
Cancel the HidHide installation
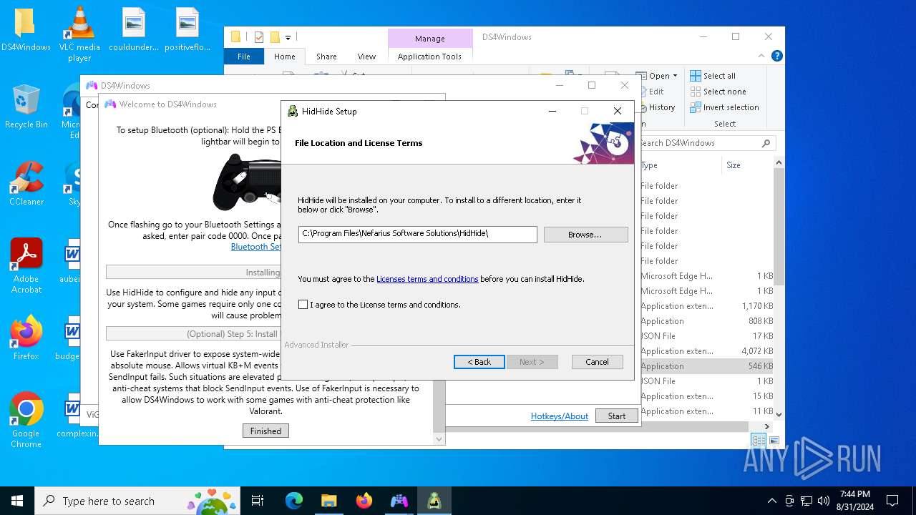597,362
